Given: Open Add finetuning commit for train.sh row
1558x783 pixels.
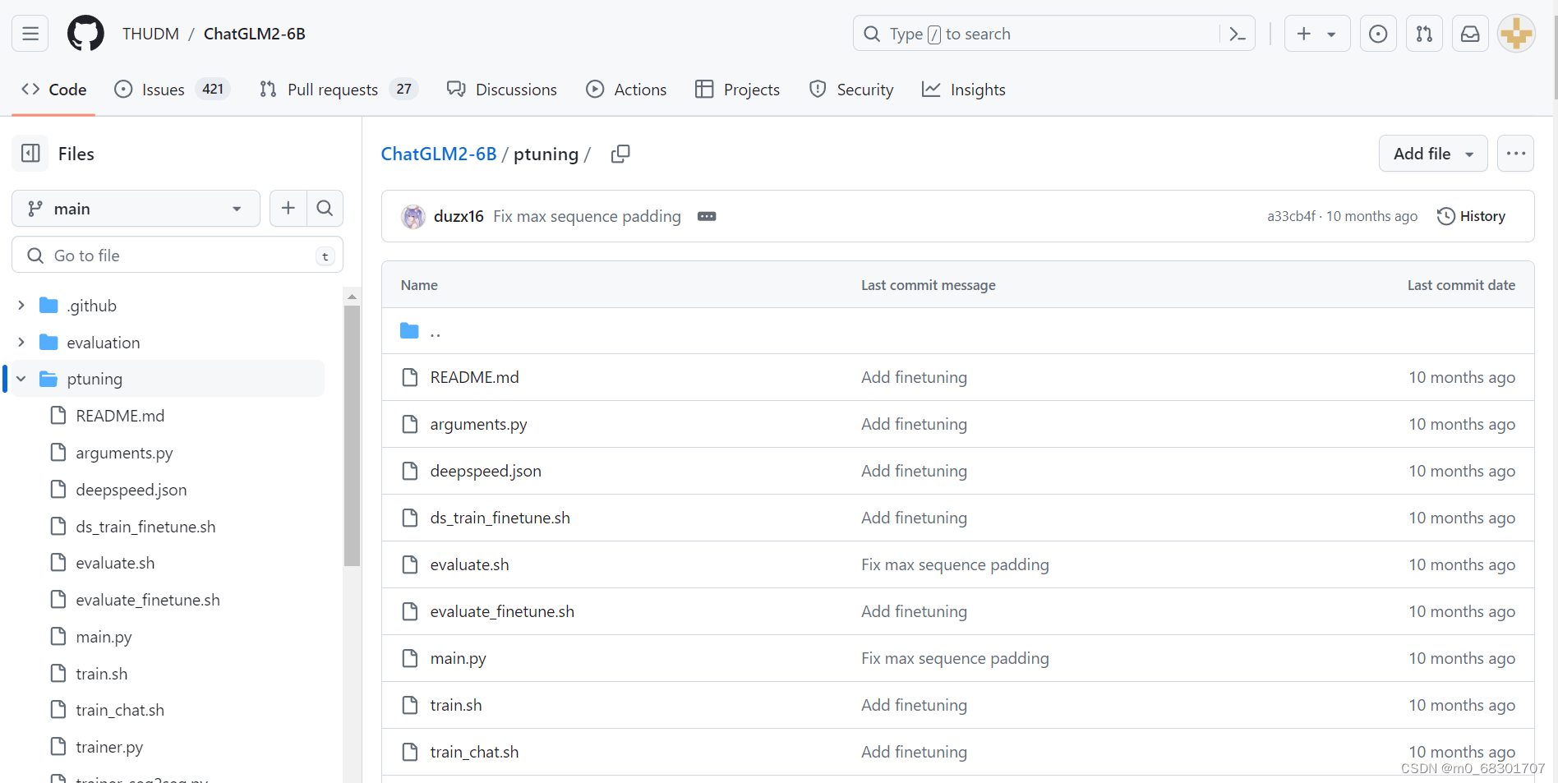Looking at the screenshot, I should pos(914,705).
